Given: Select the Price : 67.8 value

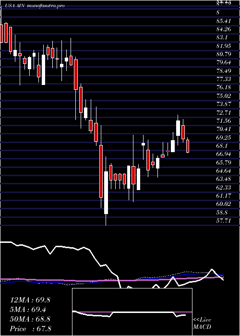Looking at the screenshot, I should click(x=30, y=329).
